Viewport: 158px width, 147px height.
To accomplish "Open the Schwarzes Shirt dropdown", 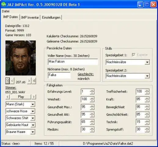I will pos(33,118).
